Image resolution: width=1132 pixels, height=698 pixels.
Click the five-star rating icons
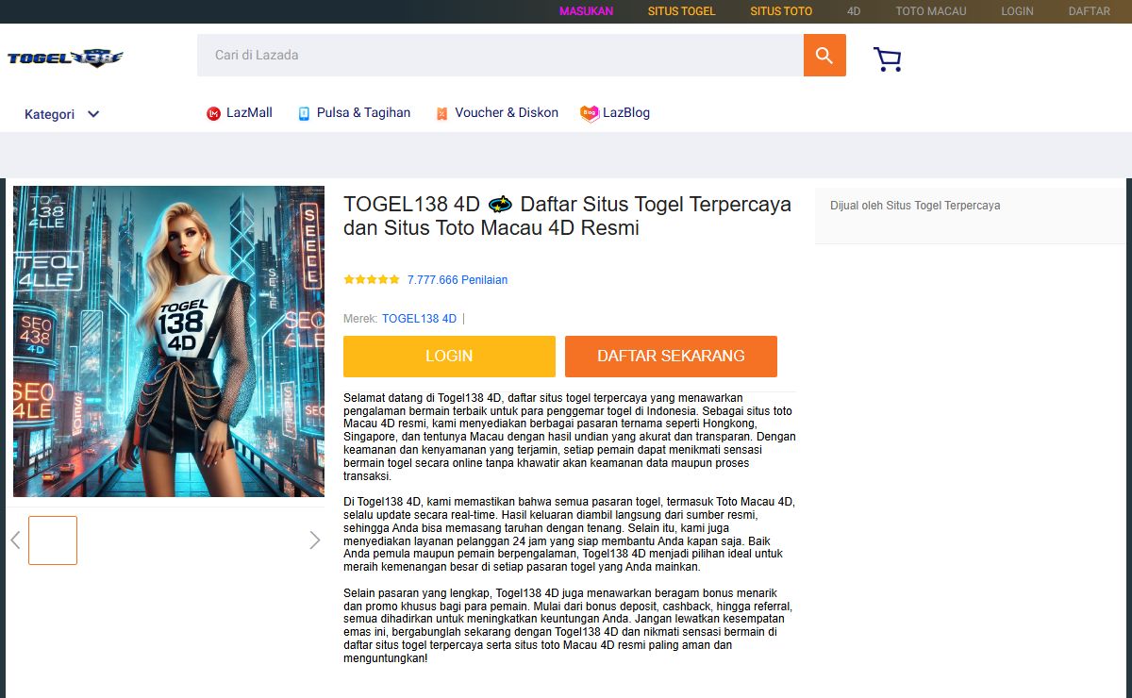tap(372, 280)
